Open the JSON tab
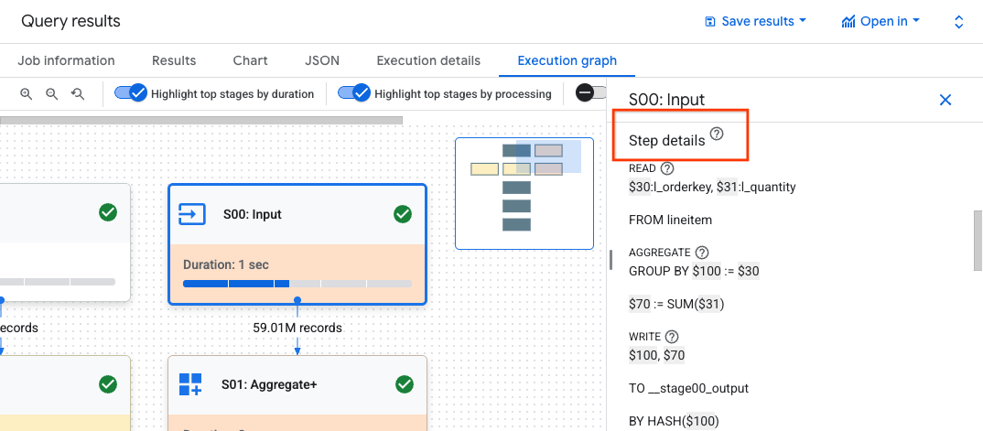The height and width of the screenshot is (431, 983). [x=322, y=60]
